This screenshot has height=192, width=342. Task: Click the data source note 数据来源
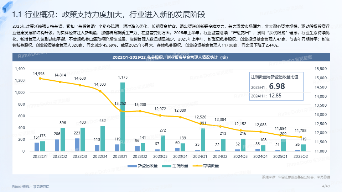click(296, 177)
